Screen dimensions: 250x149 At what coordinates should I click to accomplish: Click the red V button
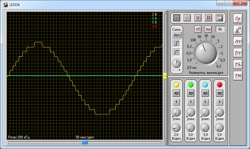[x=198, y=18]
